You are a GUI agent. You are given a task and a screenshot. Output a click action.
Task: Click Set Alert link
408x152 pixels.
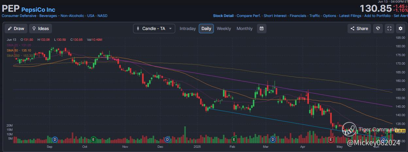tap(400, 16)
